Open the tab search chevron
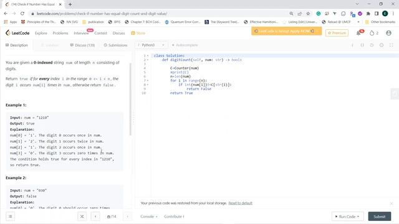 point(357,4)
